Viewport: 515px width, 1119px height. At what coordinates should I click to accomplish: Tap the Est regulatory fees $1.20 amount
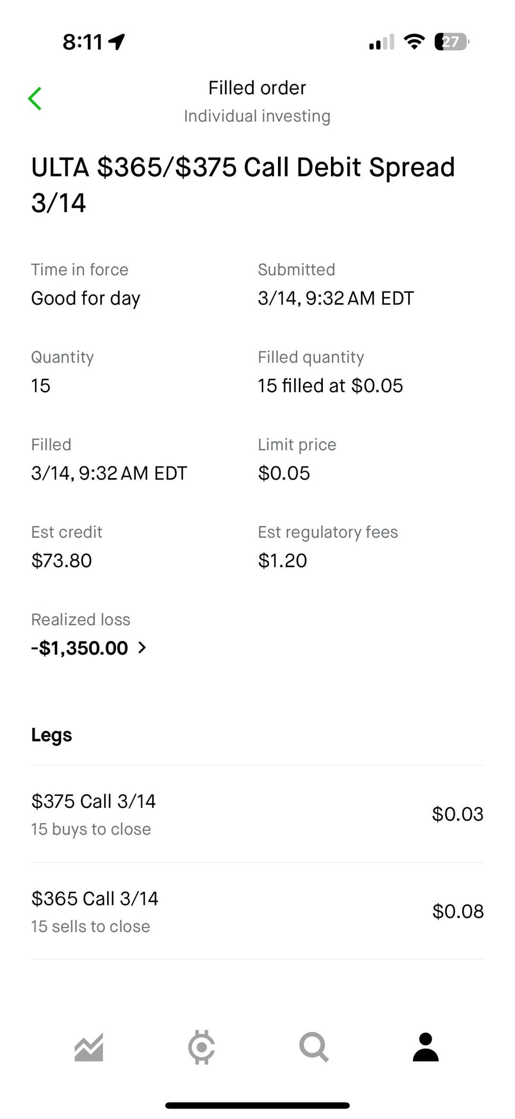point(282,560)
